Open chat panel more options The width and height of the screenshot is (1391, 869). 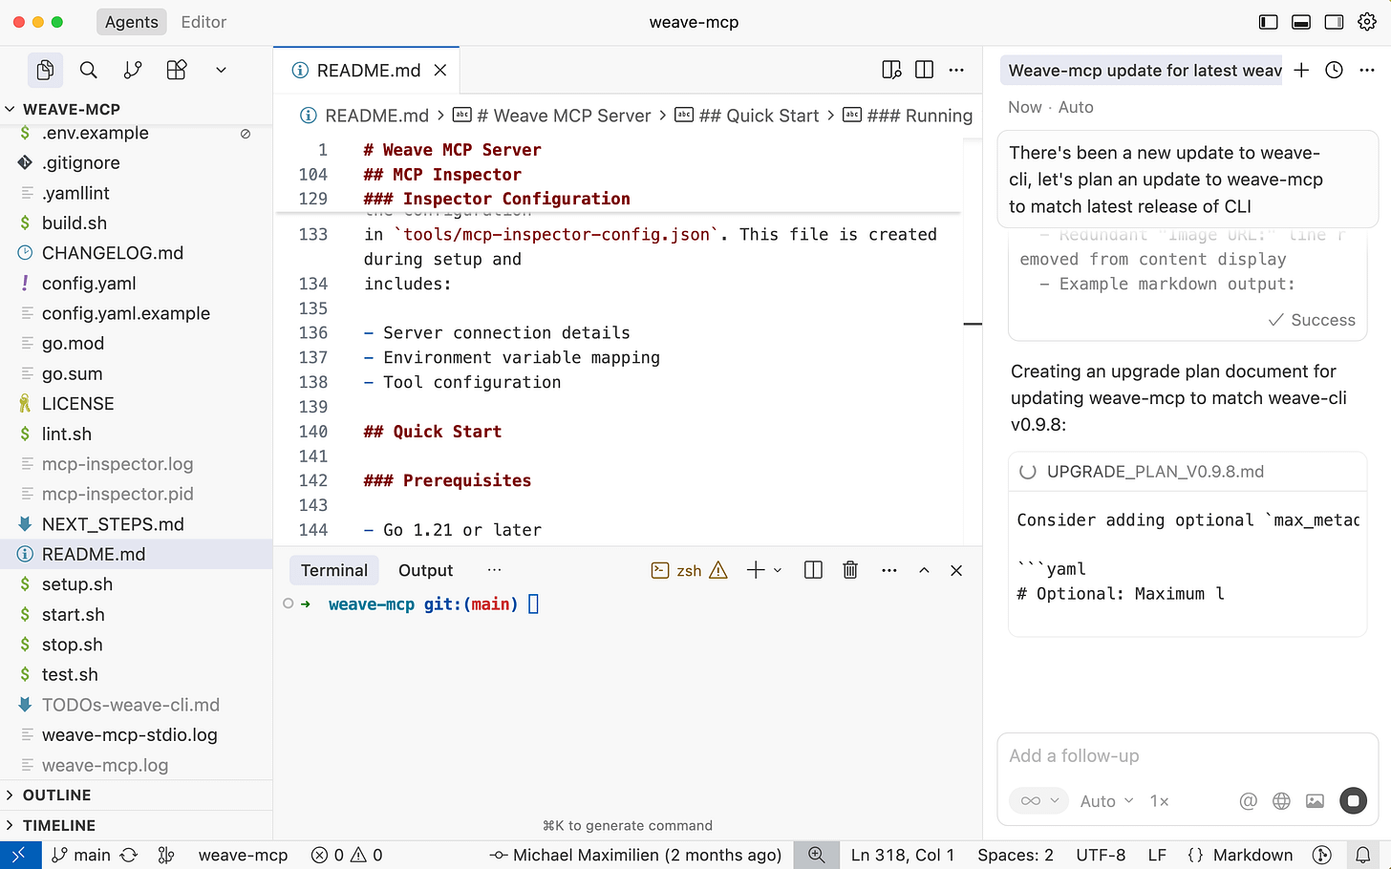(1367, 70)
